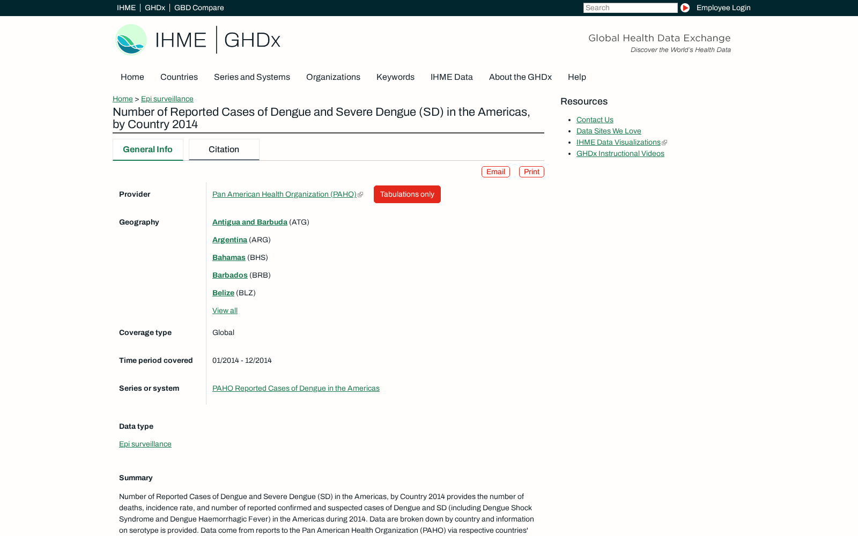Go to Home in main navigation
The width and height of the screenshot is (858, 536).
point(132,77)
